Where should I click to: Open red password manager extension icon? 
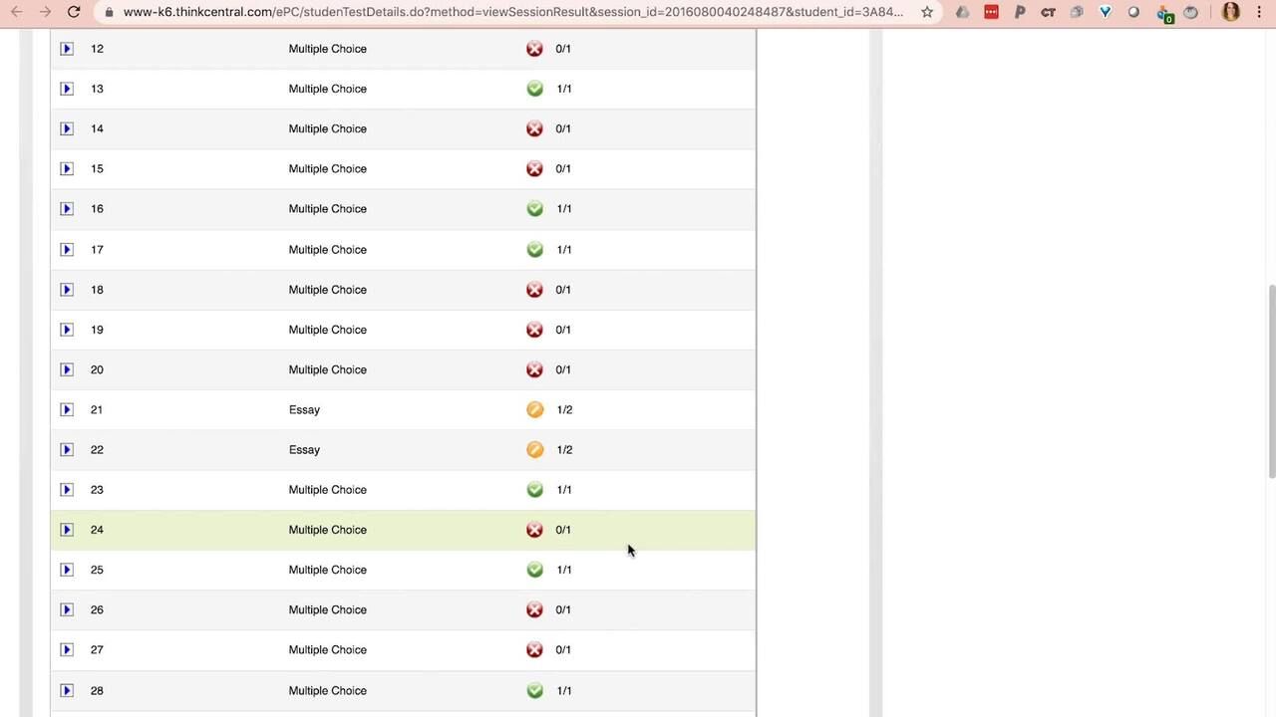pyautogui.click(x=991, y=12)
